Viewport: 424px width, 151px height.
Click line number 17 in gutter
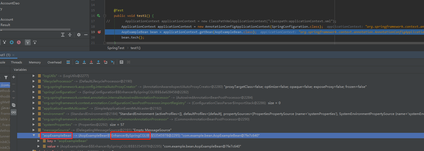click(x=93, y=21)
